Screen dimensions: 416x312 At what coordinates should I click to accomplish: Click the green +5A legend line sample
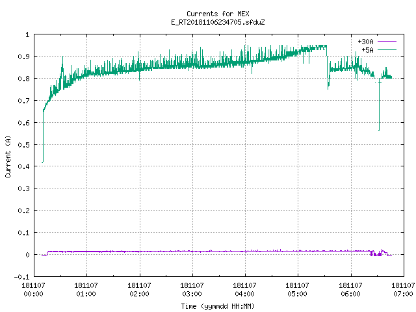pos(387,49)
